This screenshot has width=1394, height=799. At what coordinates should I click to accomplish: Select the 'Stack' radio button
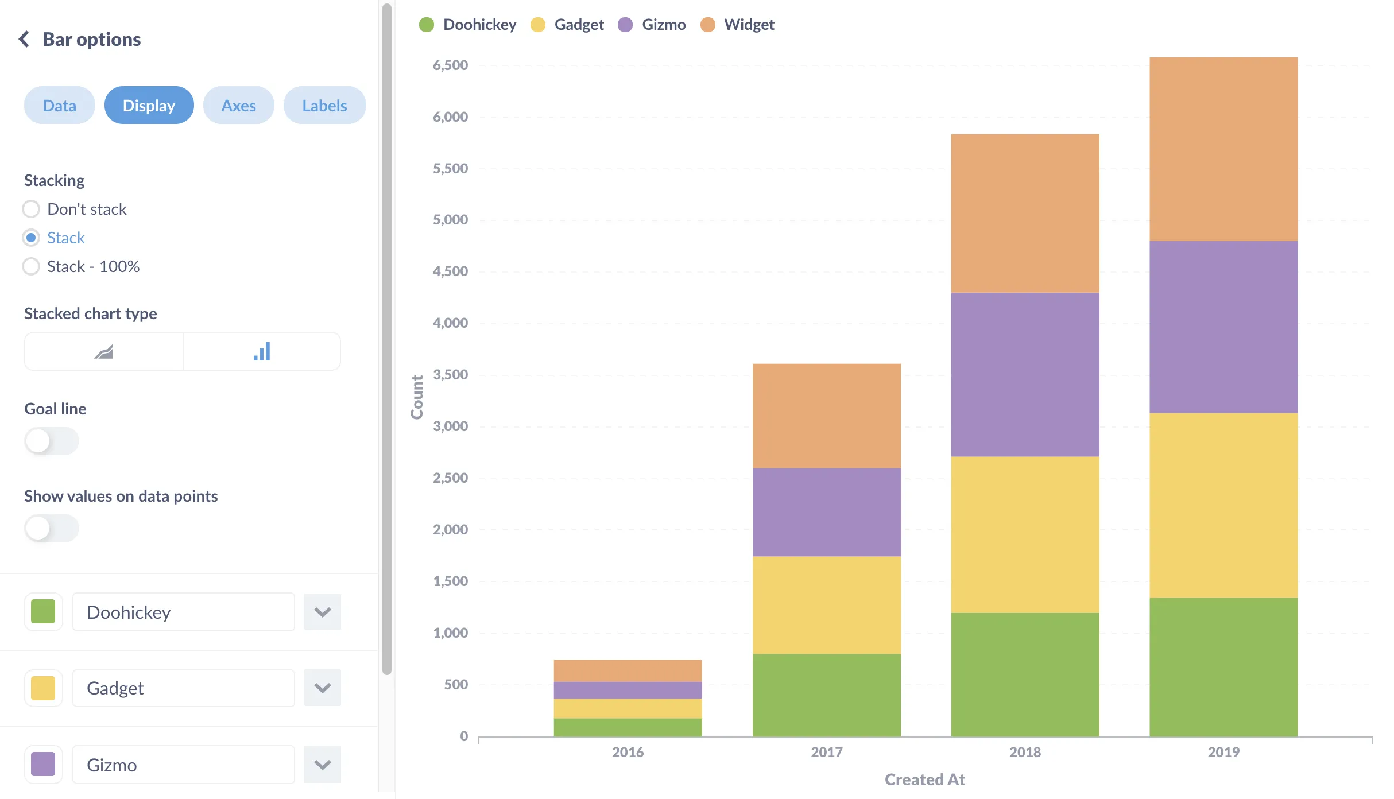click(30, 236)
